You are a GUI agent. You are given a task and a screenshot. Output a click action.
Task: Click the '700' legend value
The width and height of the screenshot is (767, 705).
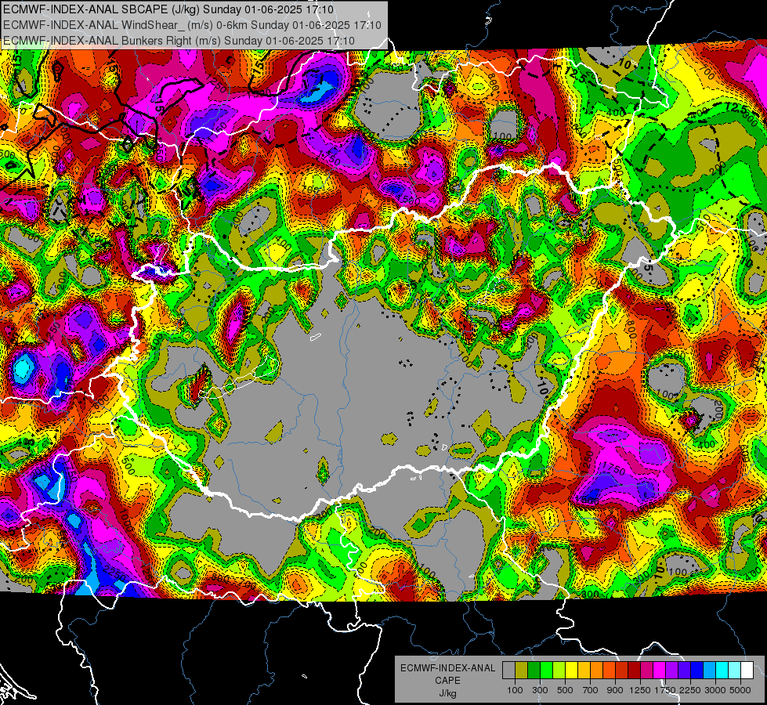[590, 690]
